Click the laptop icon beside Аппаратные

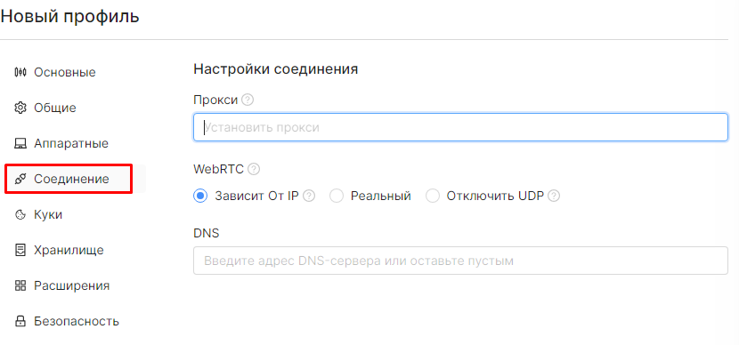point(20,143)
